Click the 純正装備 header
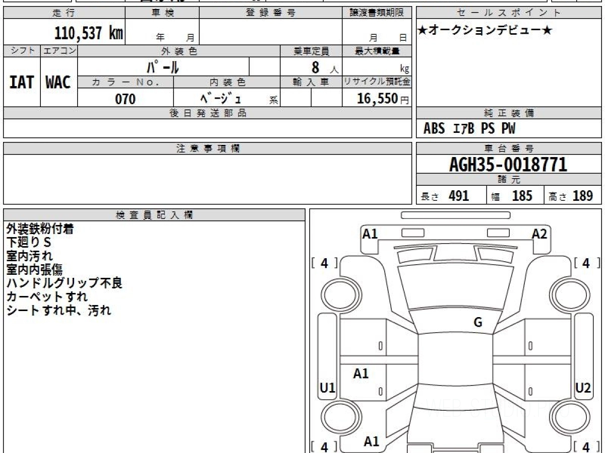The width and height of the screenshot is (605, 453). point(509,113)
